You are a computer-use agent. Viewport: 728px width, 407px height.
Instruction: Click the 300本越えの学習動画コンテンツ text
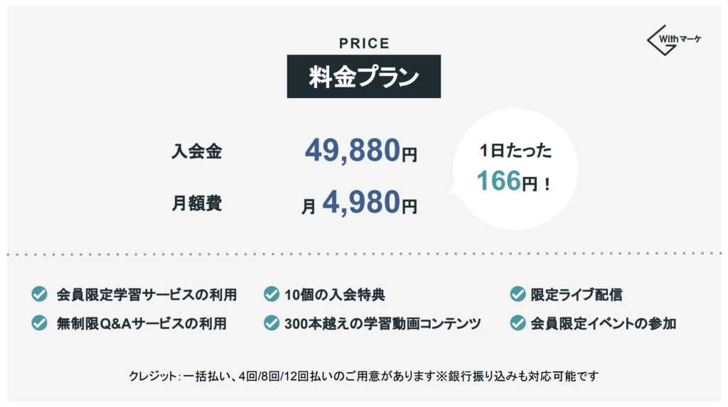click(382, 323)
